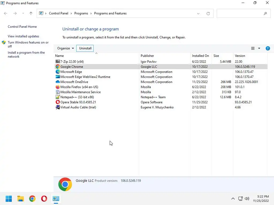
Task: Sort by the Publisher column header
Action: (x=165, y=56)
